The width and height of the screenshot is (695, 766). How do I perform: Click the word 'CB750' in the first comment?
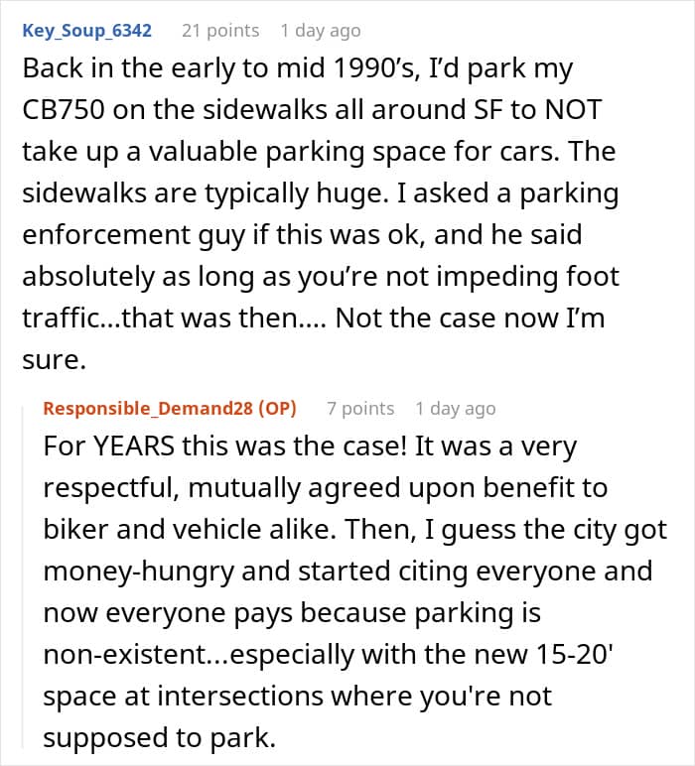pyautogui.click(x=64, y=110)
